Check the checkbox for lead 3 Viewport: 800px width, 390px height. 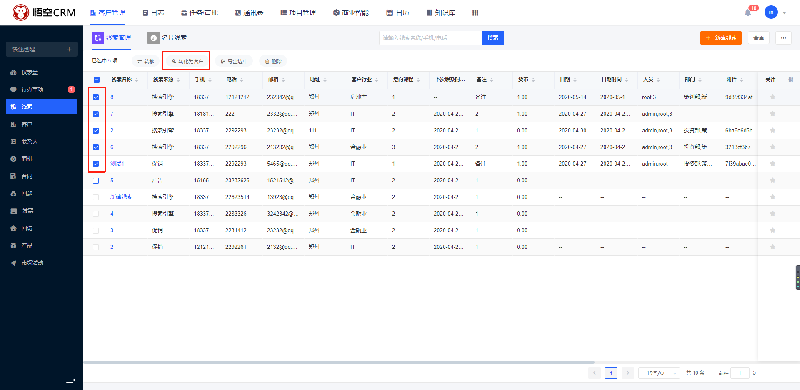point(96,230)
